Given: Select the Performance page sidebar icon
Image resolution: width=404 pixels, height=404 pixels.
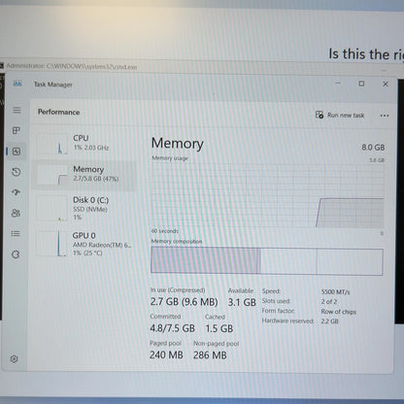Looking at the screenshot, I should 17,151.
